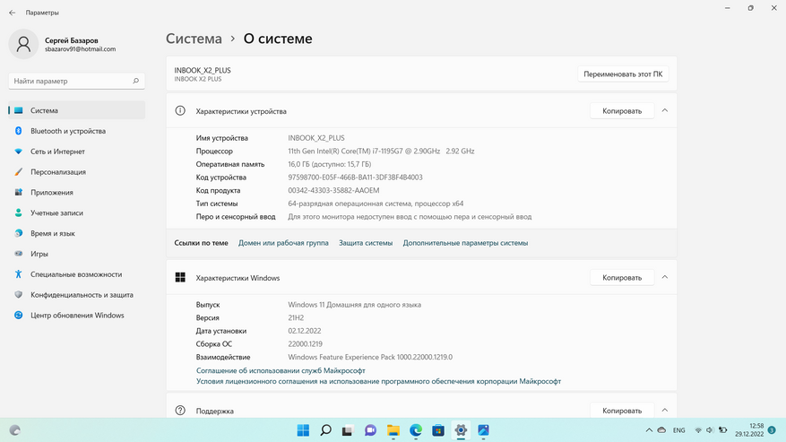Select product code 00342-43303-35882-AAOEM
786x442 pixels.
click(333, 191)
